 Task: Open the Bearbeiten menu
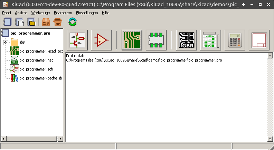point(63,13)
